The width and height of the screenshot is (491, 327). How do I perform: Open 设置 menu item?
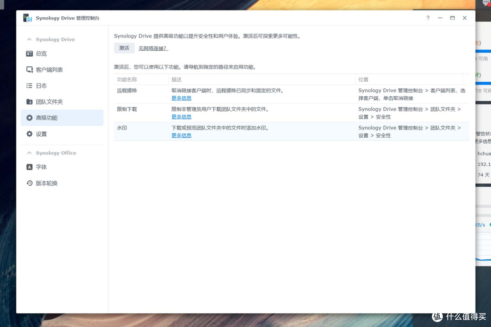tap(62, 134)
